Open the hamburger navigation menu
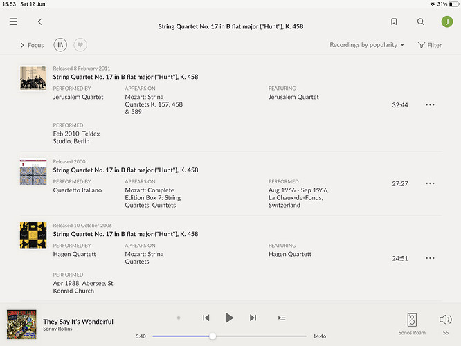This screenshot has width=461, height=346. 13,21
